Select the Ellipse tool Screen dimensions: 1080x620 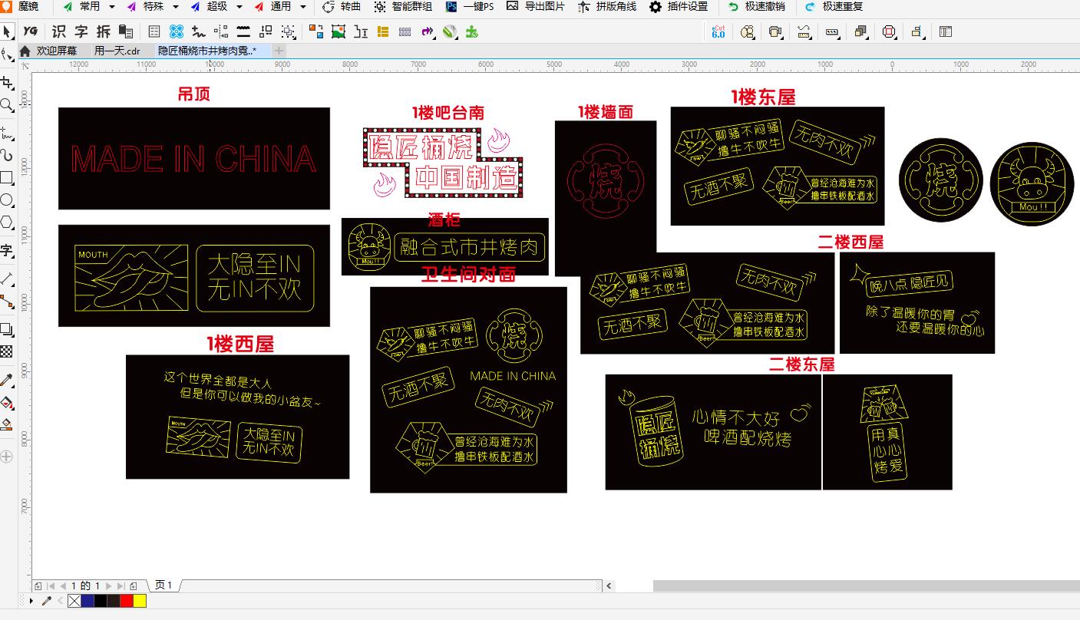coord(7,200)
